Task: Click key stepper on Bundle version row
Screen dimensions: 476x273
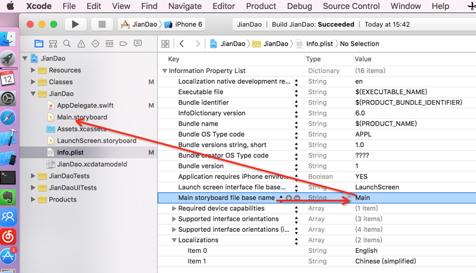Action: click(x=296, y=167)
